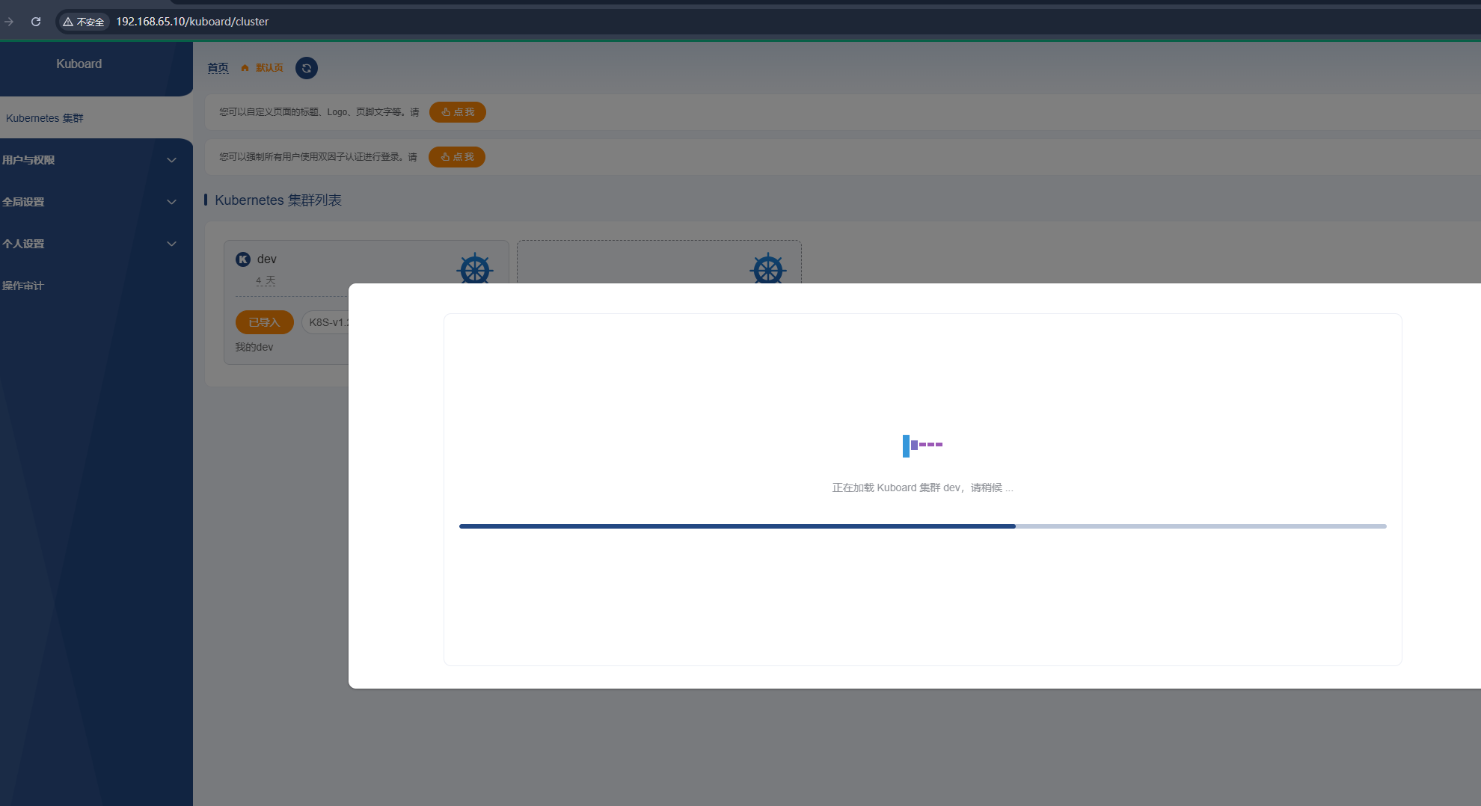The width and height of the screenshot is (1481, 806).
Task: Open the 默认页 breadcrumb
Action: 269,68
